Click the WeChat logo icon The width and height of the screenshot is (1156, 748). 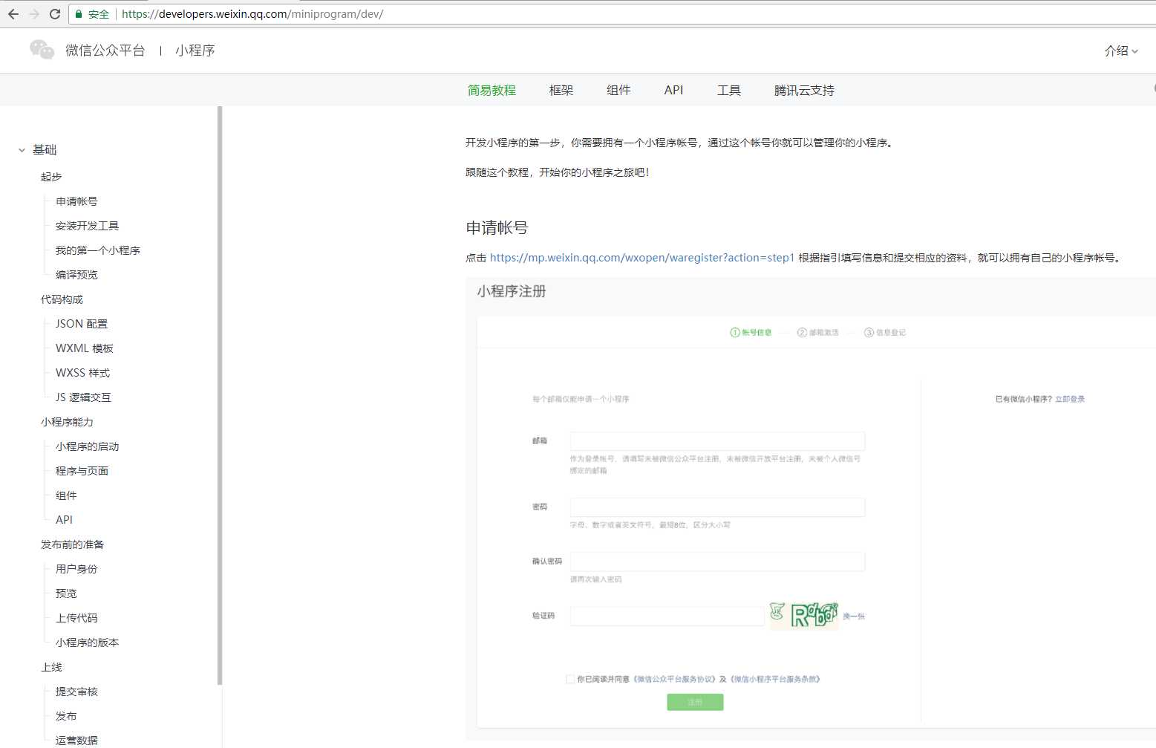click(42, 50)
